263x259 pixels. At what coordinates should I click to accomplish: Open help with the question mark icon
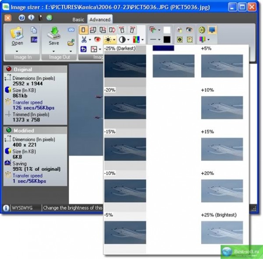(21, 18)
